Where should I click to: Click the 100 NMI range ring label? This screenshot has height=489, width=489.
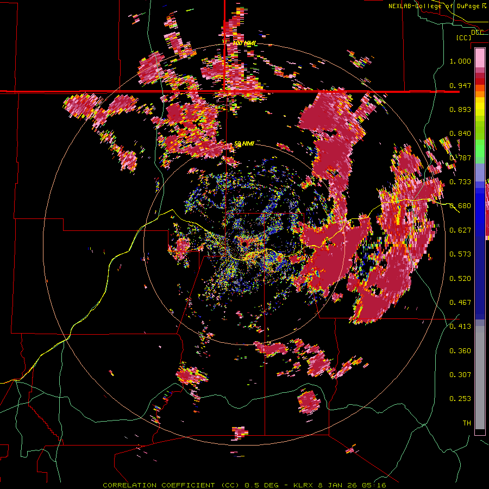click(x=245, y=43)
